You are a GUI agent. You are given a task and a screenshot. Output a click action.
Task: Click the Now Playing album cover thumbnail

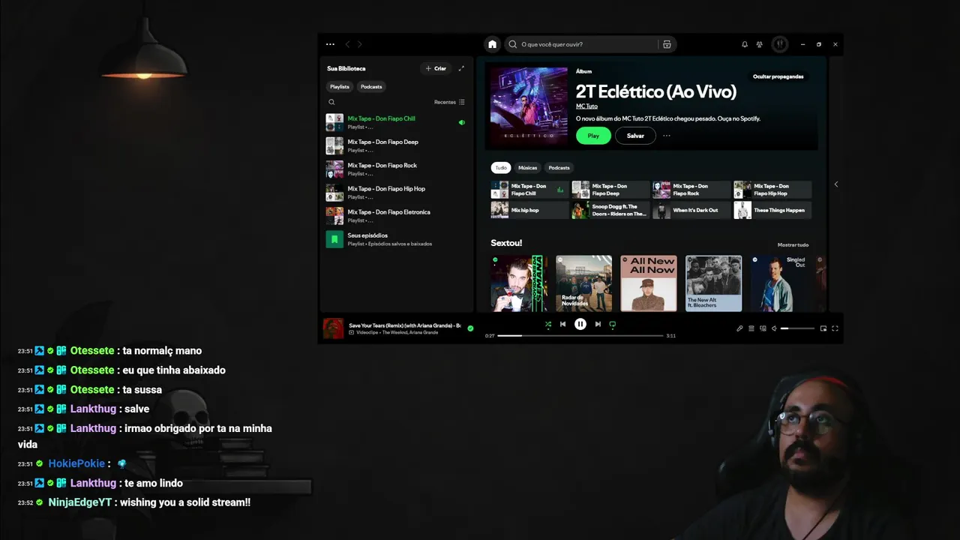tap(333, 328)
